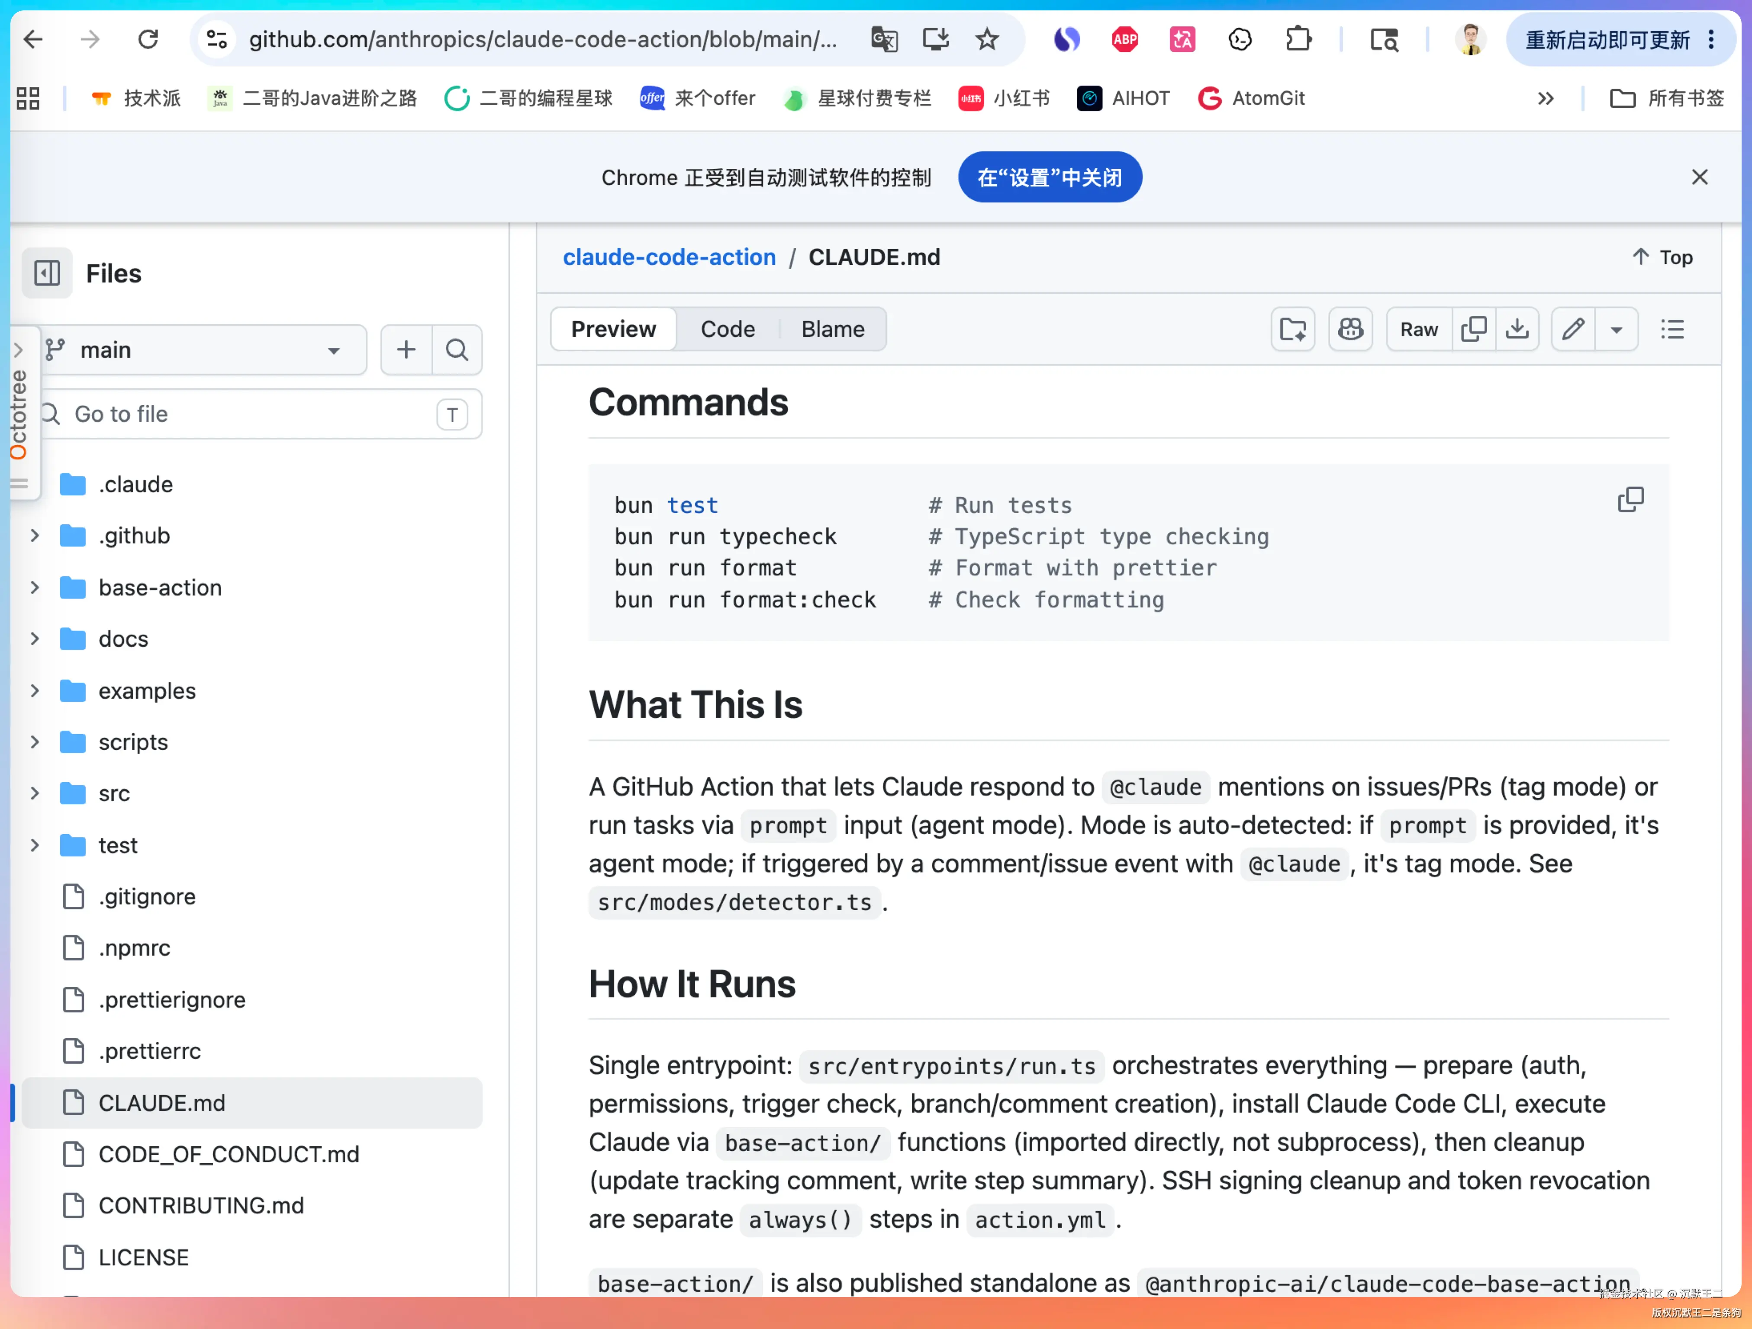Click the 在"设置"中关闭 button
Screen dimensions: 1752x1329
[x=1050, y=177]
